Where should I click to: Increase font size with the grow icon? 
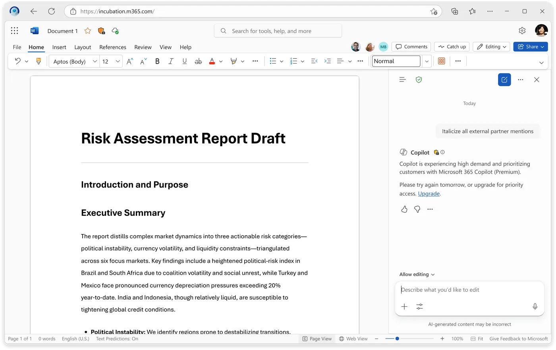(130, 61)
